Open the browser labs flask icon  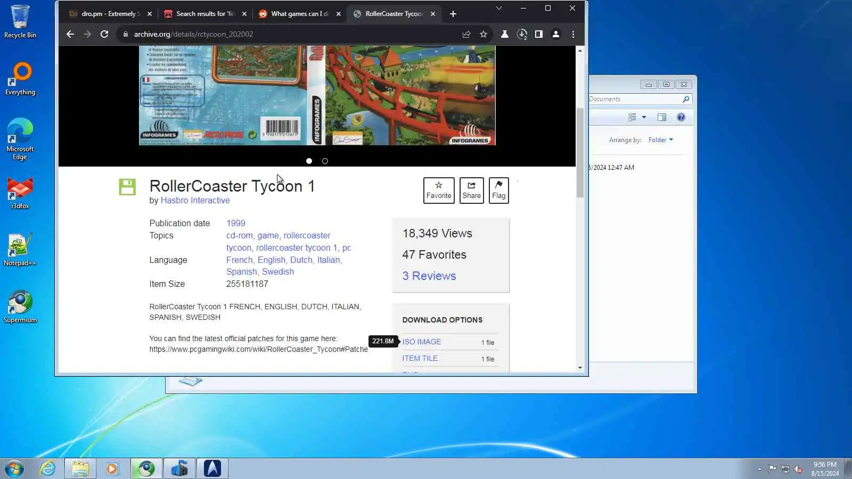pos(504,34)
